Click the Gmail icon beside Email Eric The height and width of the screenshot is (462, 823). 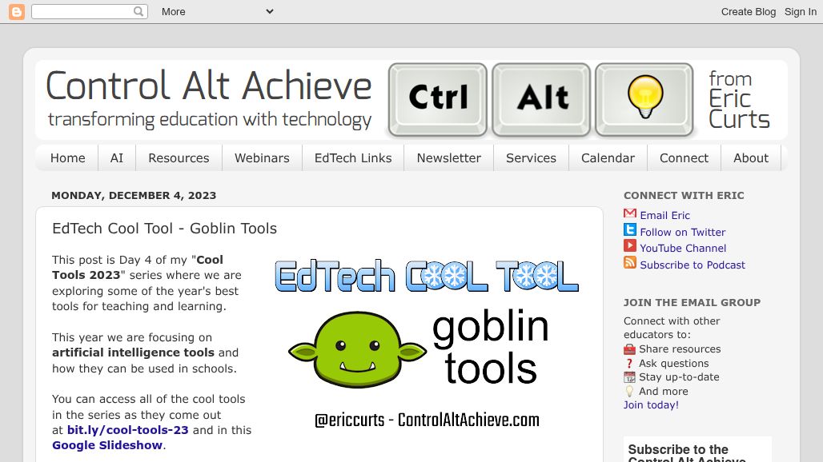click(629, 214)
